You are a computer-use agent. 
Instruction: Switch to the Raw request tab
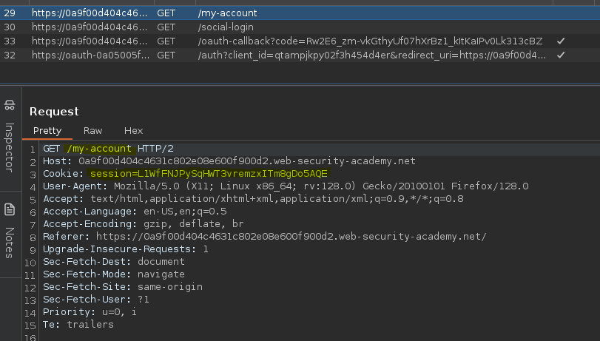pyautogui.click(x=92, y=131)
